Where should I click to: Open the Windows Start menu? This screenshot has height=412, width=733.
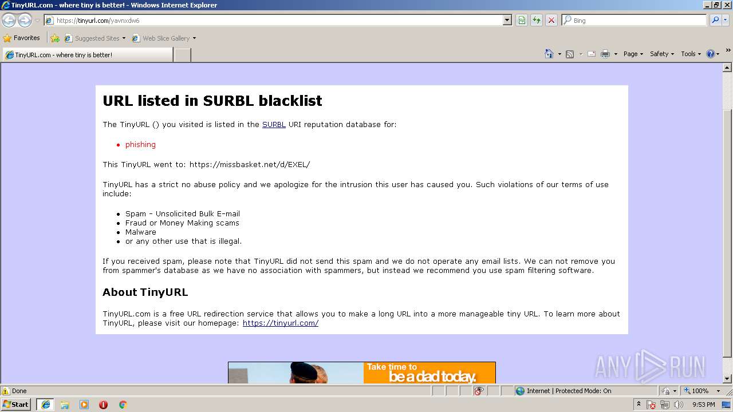(16, 404)
